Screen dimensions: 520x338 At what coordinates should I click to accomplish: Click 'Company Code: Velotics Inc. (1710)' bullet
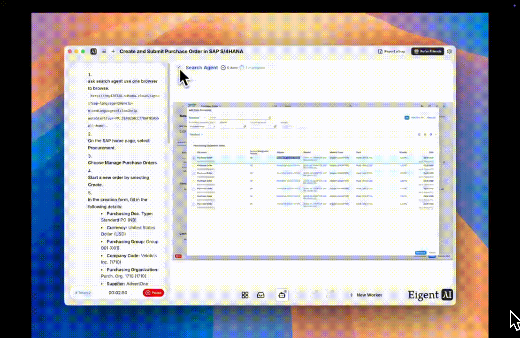[x=129, y=259]
